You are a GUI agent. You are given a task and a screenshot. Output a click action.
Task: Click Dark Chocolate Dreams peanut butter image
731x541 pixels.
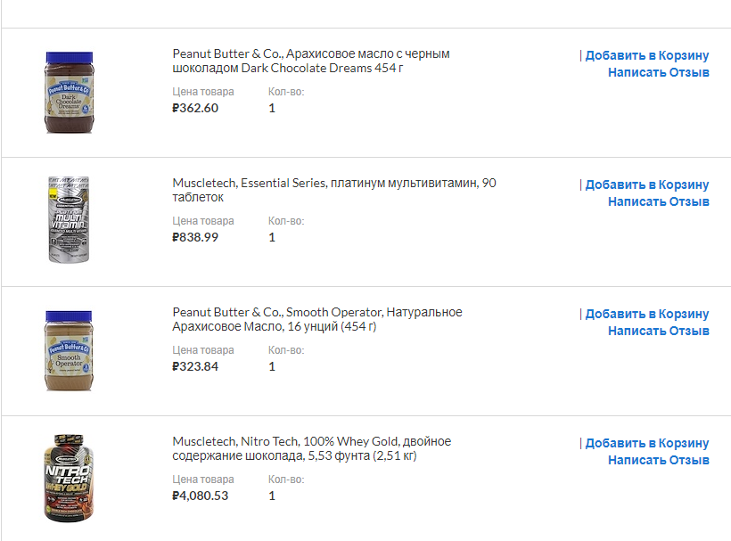click(x=69, y=93)
